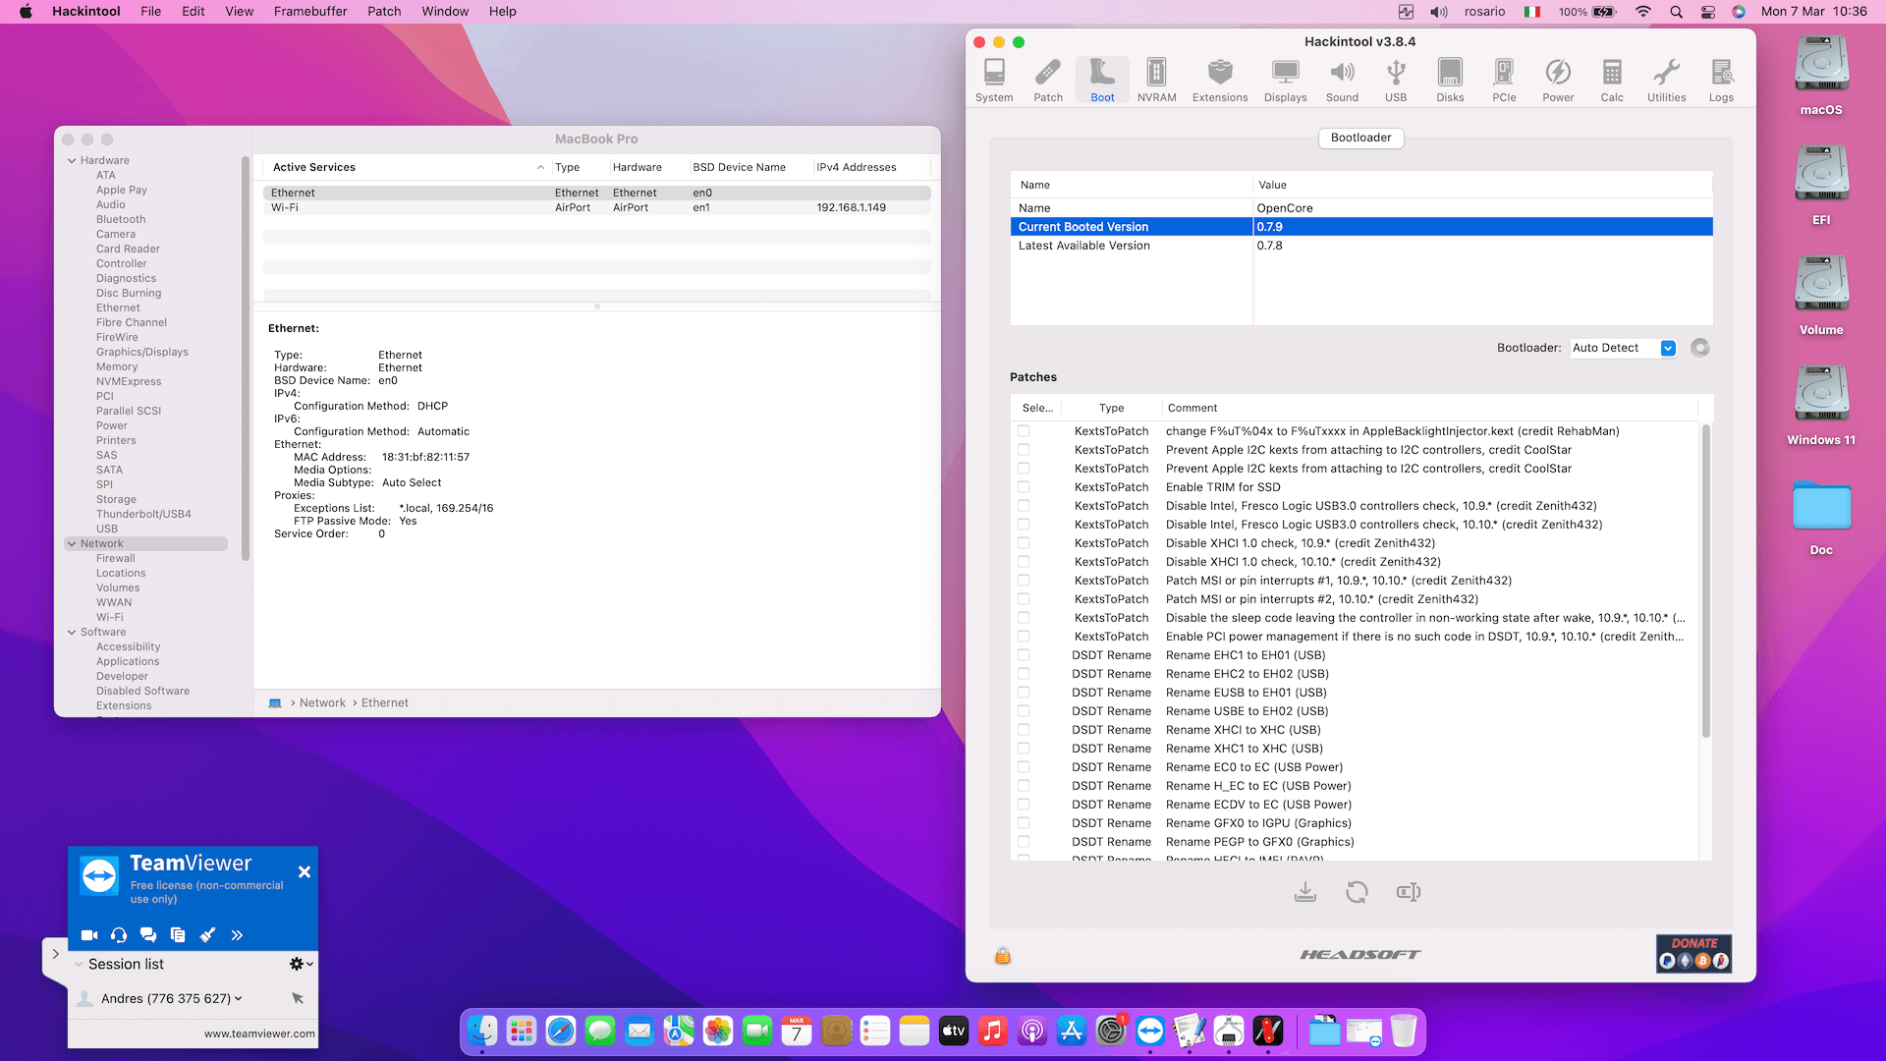Open the Patch menu in menu bar
Image resolution: width=1886 pixels, height=1061 pixels.
tap(384, 12)
